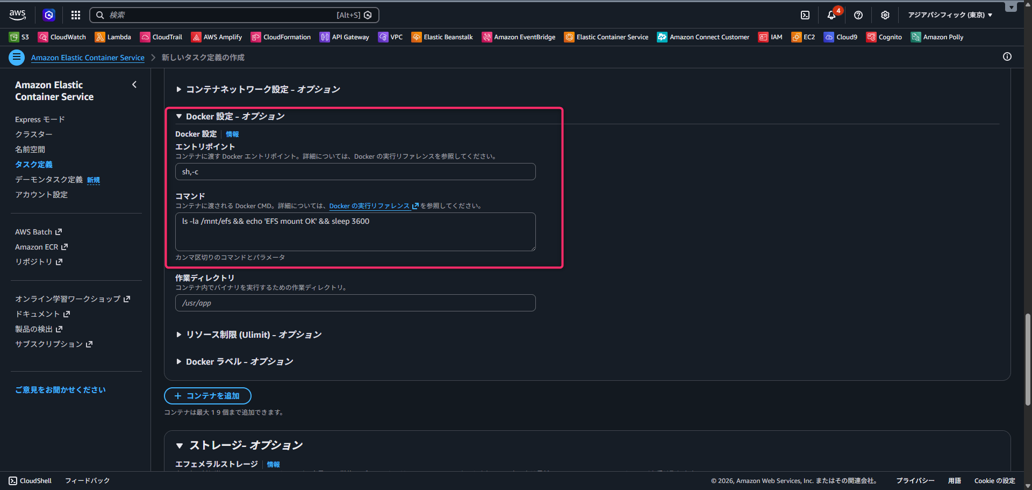Image resolution: width=1032 pixels, height=490 pixels.
Task: Click the Amazon Q icon in header
Action: point(49,15)
